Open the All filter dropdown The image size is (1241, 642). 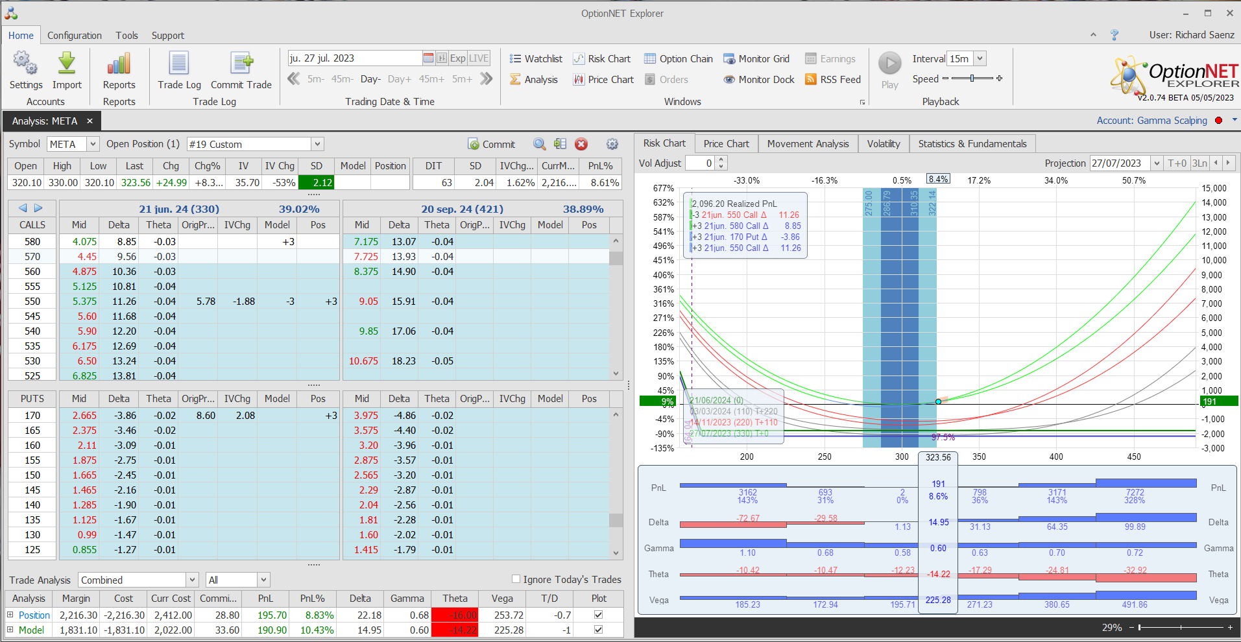263,580
